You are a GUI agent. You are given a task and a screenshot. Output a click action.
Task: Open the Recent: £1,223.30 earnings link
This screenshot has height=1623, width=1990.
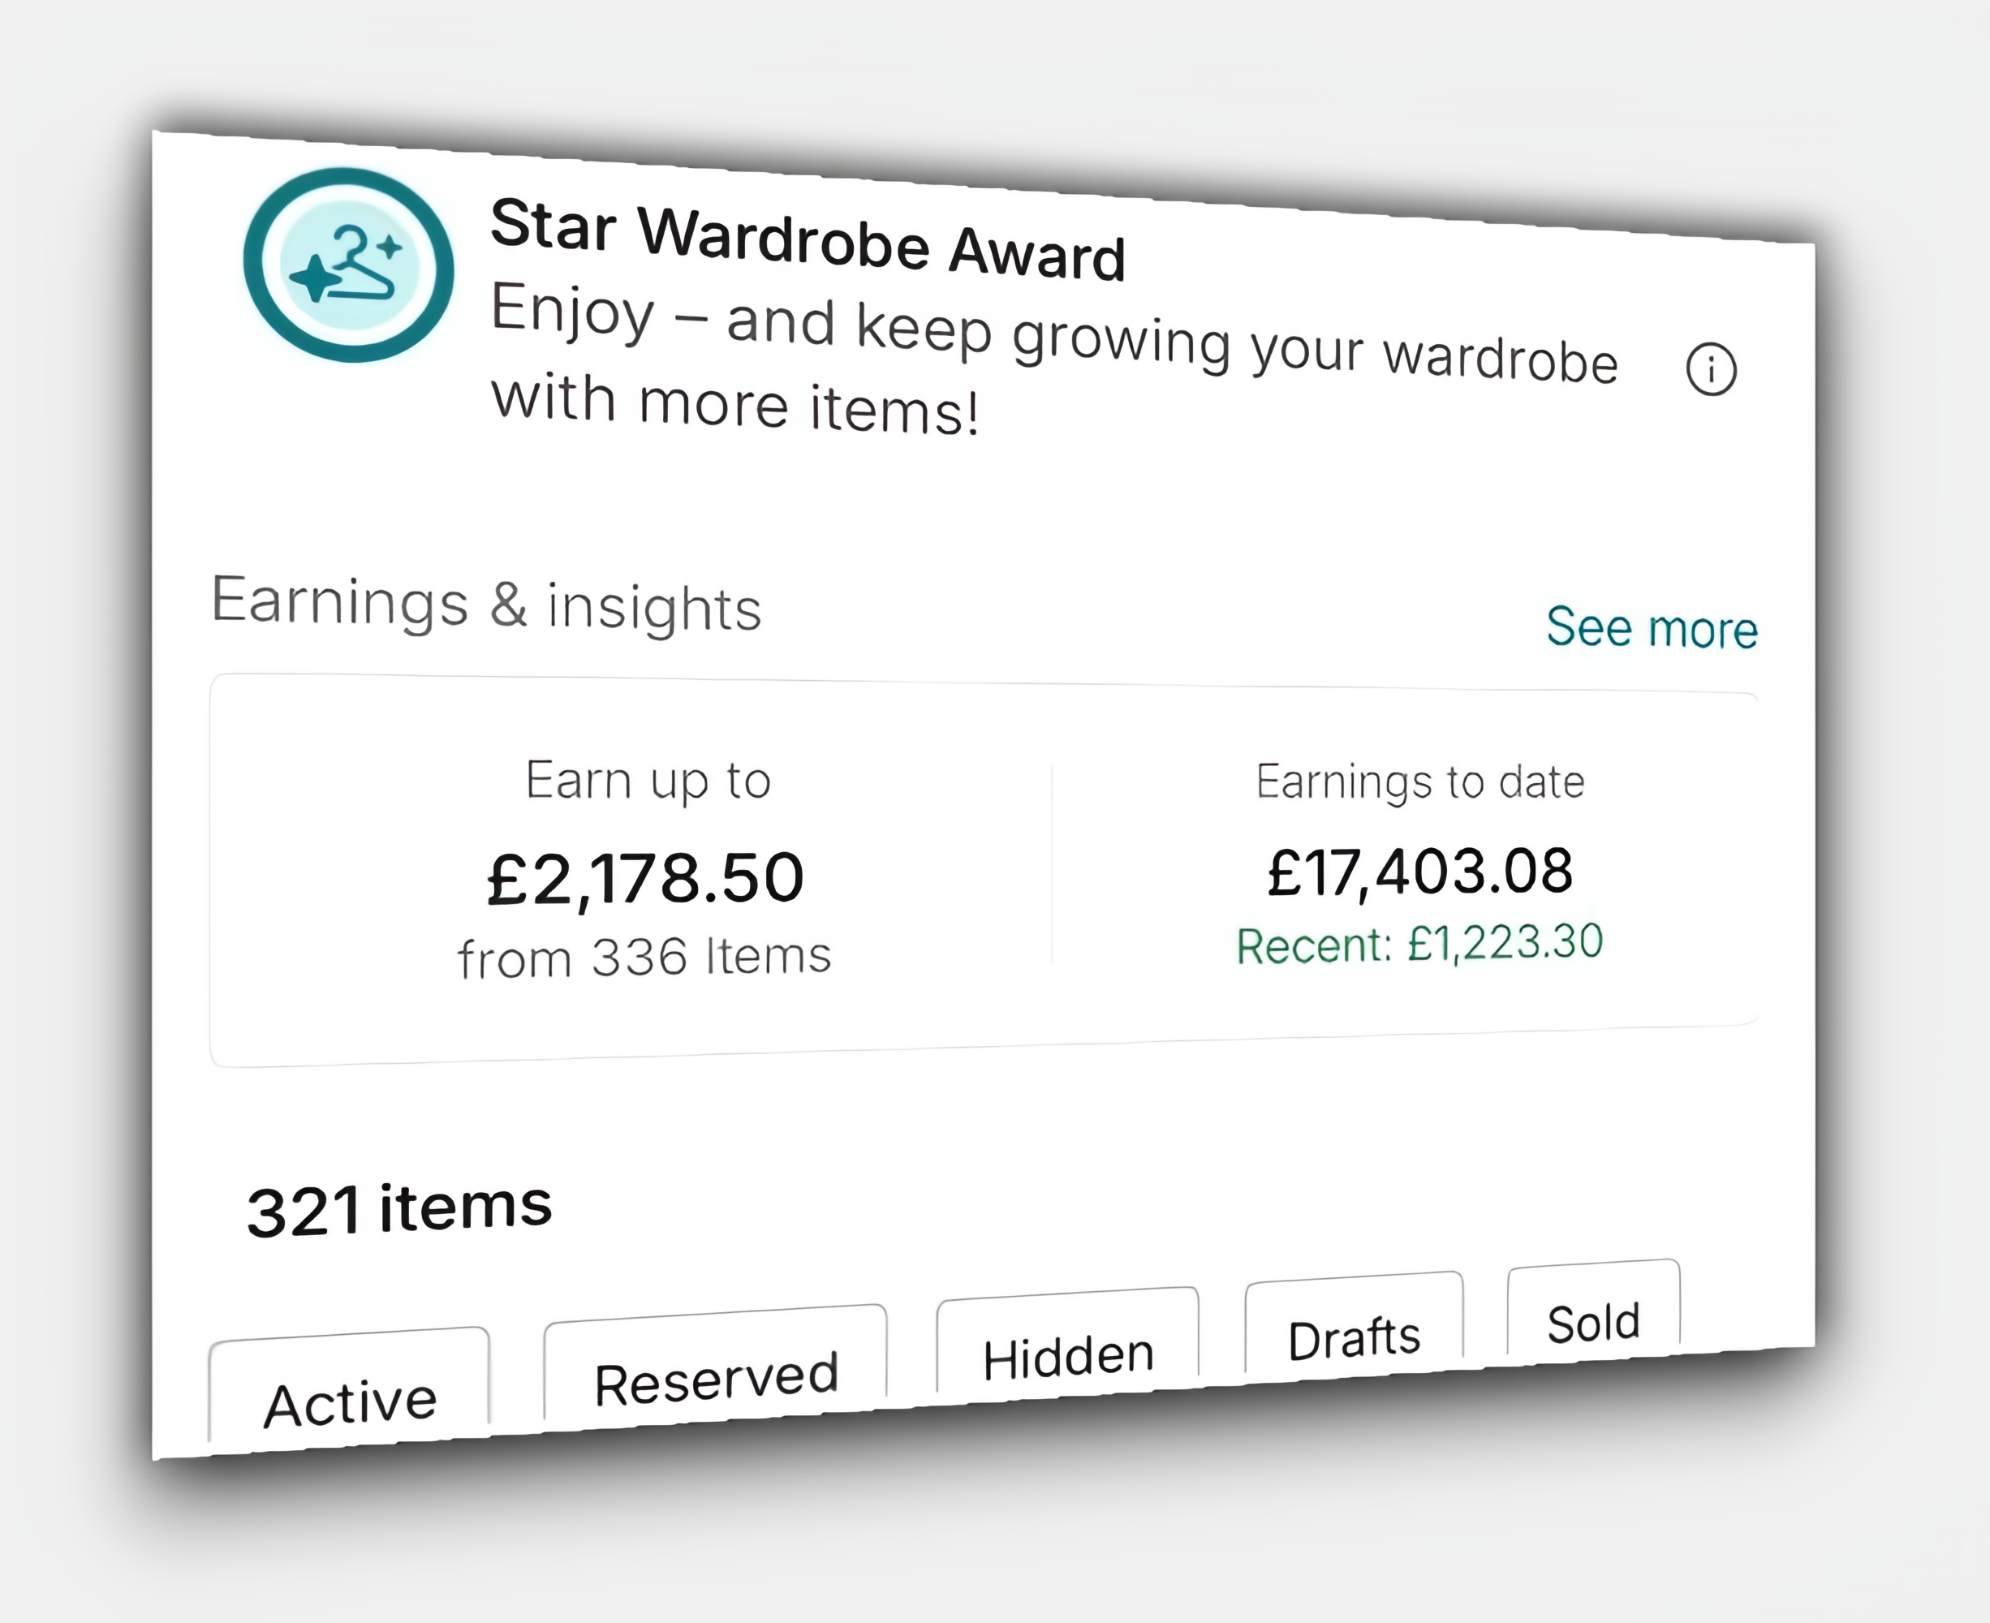coord(1419,942)
